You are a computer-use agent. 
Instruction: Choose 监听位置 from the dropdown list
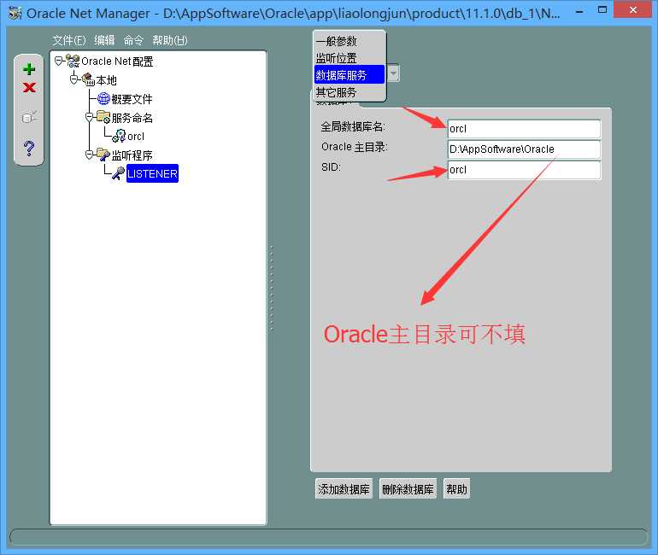(x=350, y=58)
